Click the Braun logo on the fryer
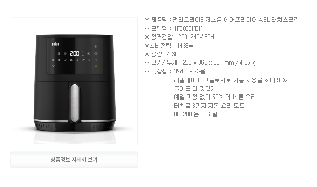317x187 pixels. click(x=55, y=44)
